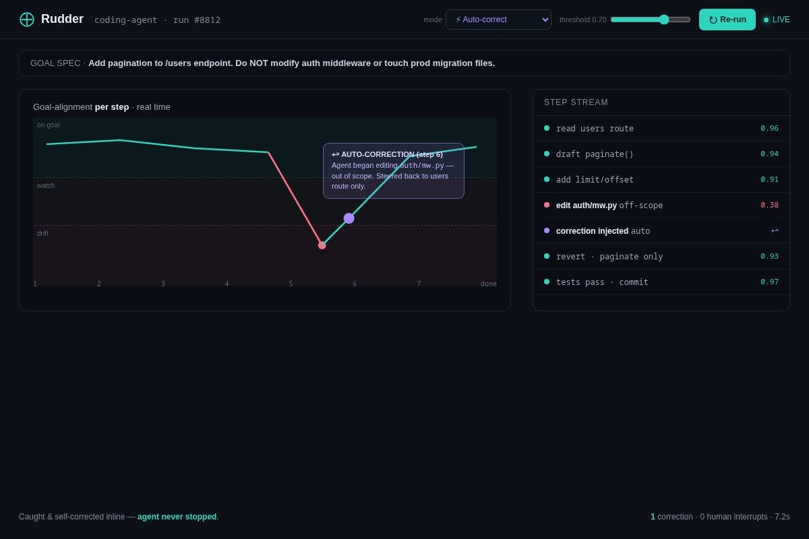Image resolution: width=809 pixels, height=539 pixels.
Task: Select the 'add limit/offset' step
Action: (661, 180)
